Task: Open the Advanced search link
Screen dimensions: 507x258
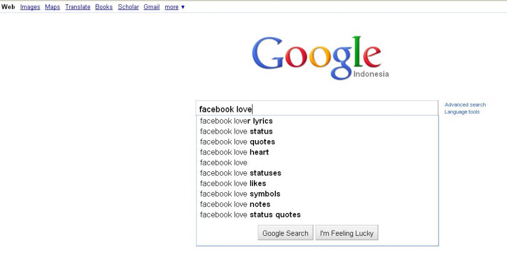Action: 465,105
